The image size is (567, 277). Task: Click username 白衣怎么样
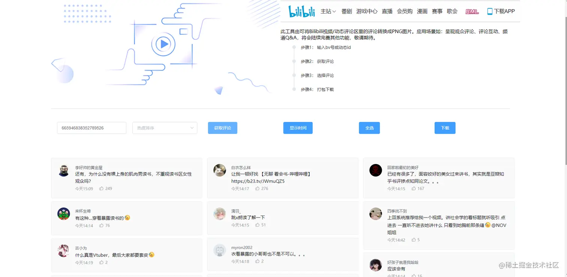coord(241,168)
